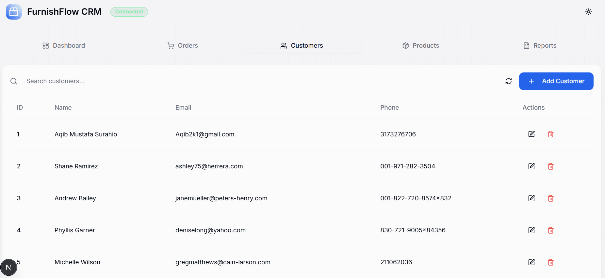The width and height of the screenshot is (605, 278).
Task: Click the Connected status badge
Action: pyautogui.click(x=129, y=11)
